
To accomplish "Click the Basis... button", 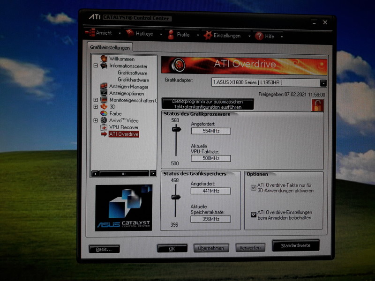I will coord(104,249).
